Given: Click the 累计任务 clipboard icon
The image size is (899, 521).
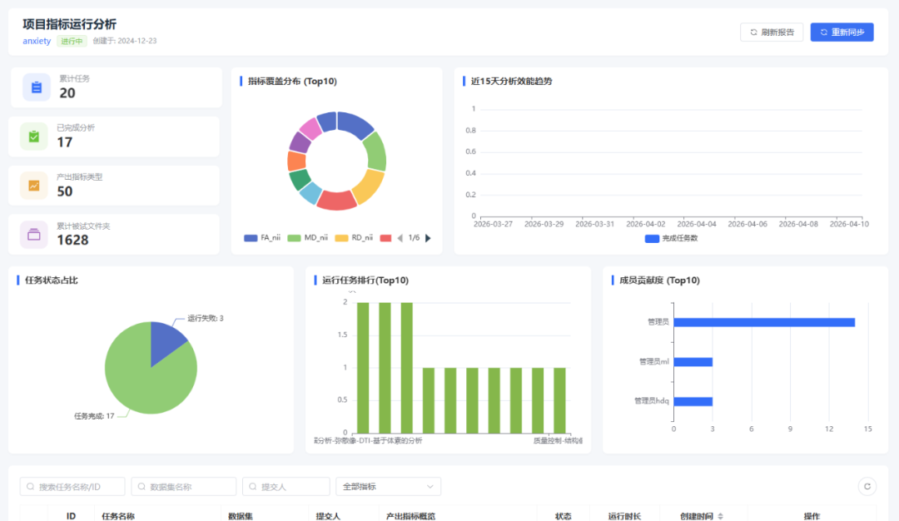Looking at the screenshot, I should pyautogui.click(x=36, y=87).
